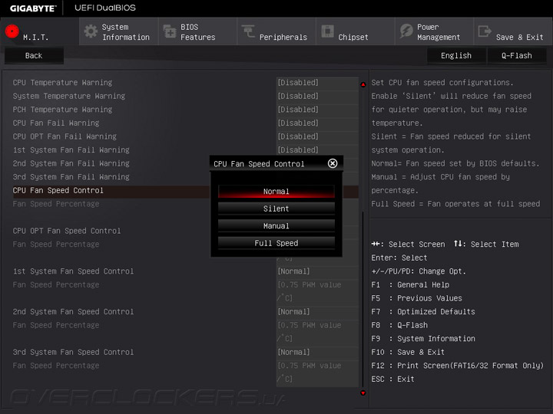Click the Chipset board icon

pos(327,31)
